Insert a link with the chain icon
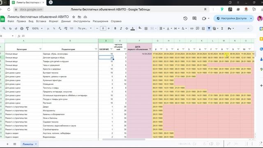This screenshot has height=148, width=263. [x=191, y=28]
